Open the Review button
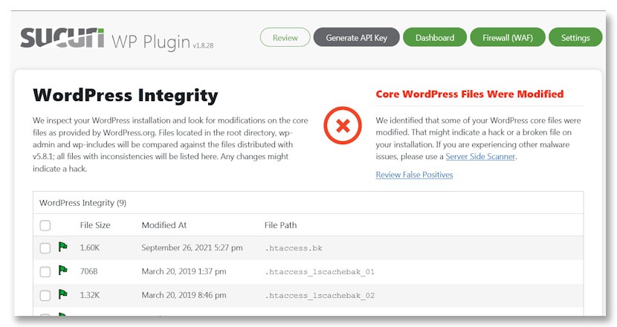This screenshot has height=327, width=617. point(285,37)
